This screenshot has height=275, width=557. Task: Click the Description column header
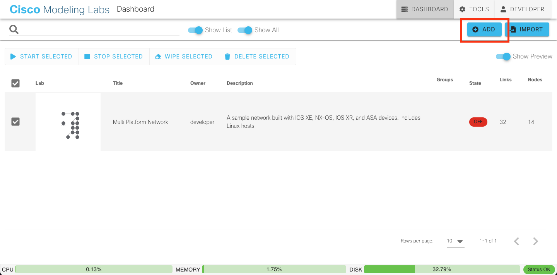(x=240, y=83)
